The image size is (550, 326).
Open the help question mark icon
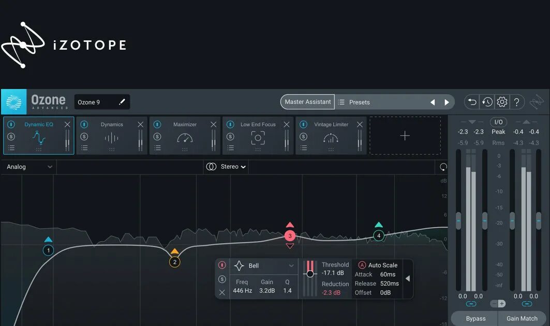(516, 102)
